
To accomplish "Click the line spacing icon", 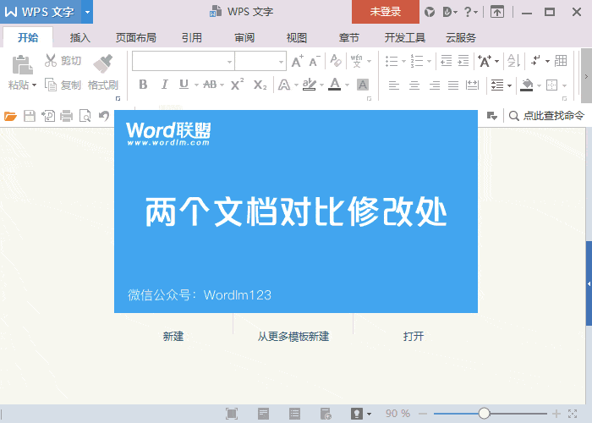I will click(x=497, y=85).
